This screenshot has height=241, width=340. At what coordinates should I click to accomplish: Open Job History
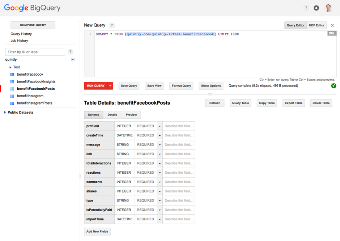click(x=19, y=41)
